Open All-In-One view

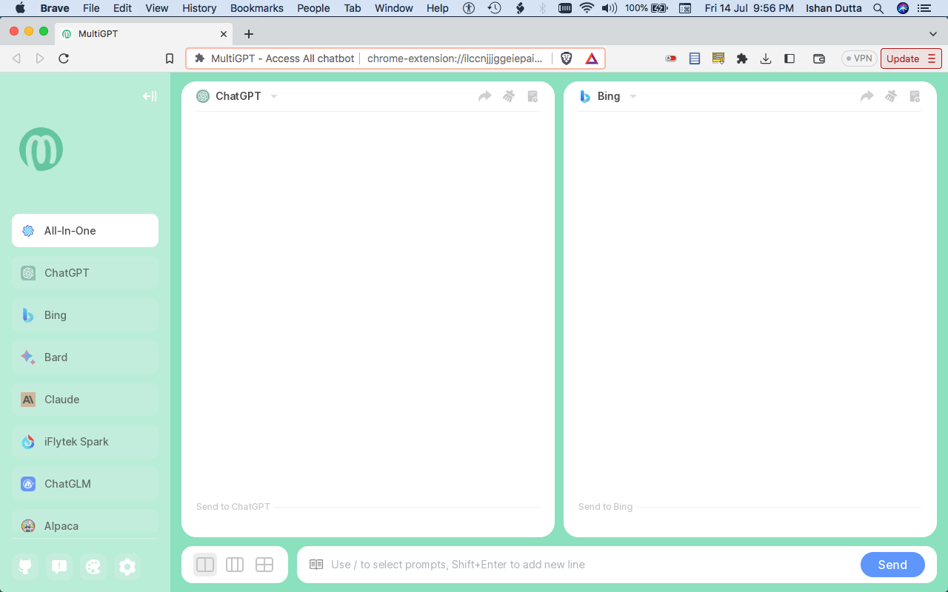tap(85, 231)
